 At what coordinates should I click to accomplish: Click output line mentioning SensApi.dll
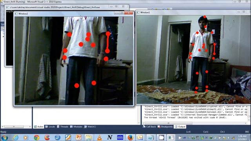tap(196, 112)
